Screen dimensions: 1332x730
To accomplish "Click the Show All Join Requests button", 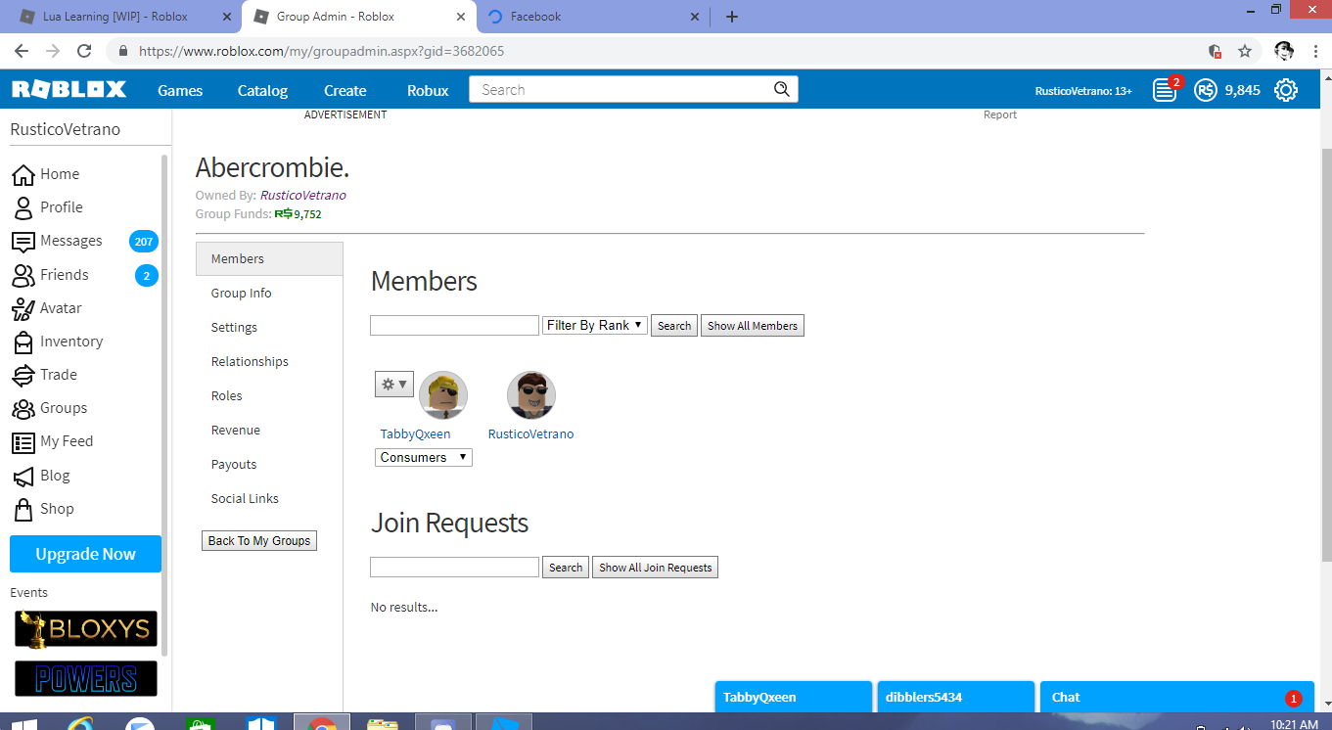I will [x=656, y=568].
